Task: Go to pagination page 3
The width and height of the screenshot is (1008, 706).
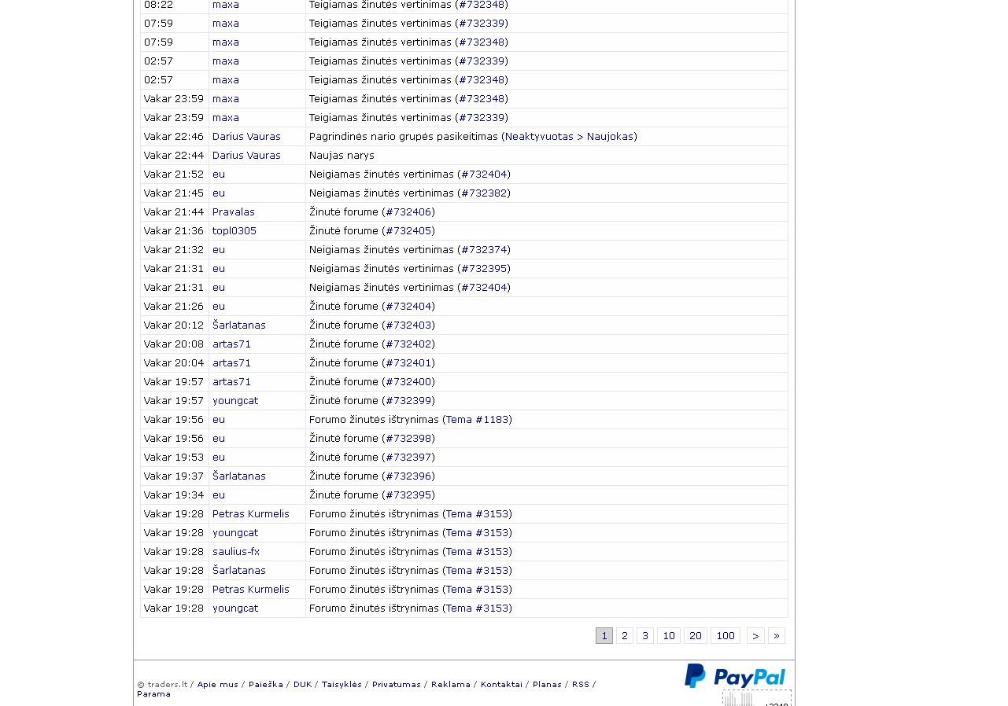Action: [645, 636]
